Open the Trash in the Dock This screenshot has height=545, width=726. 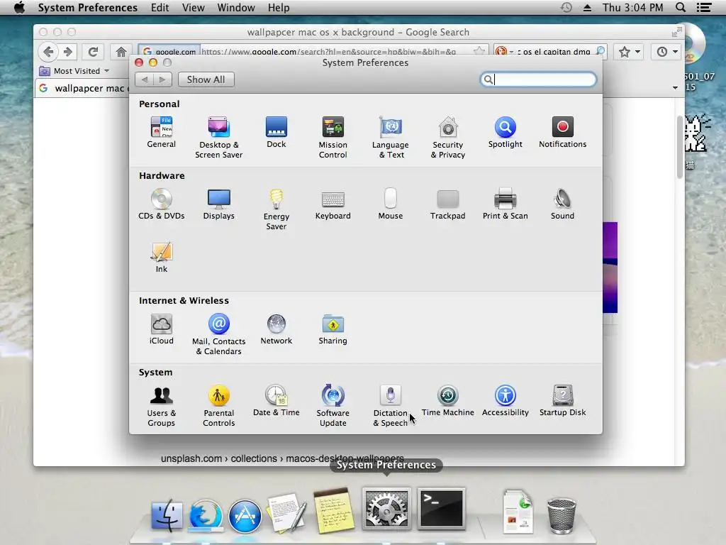click(x=562, y=515)
